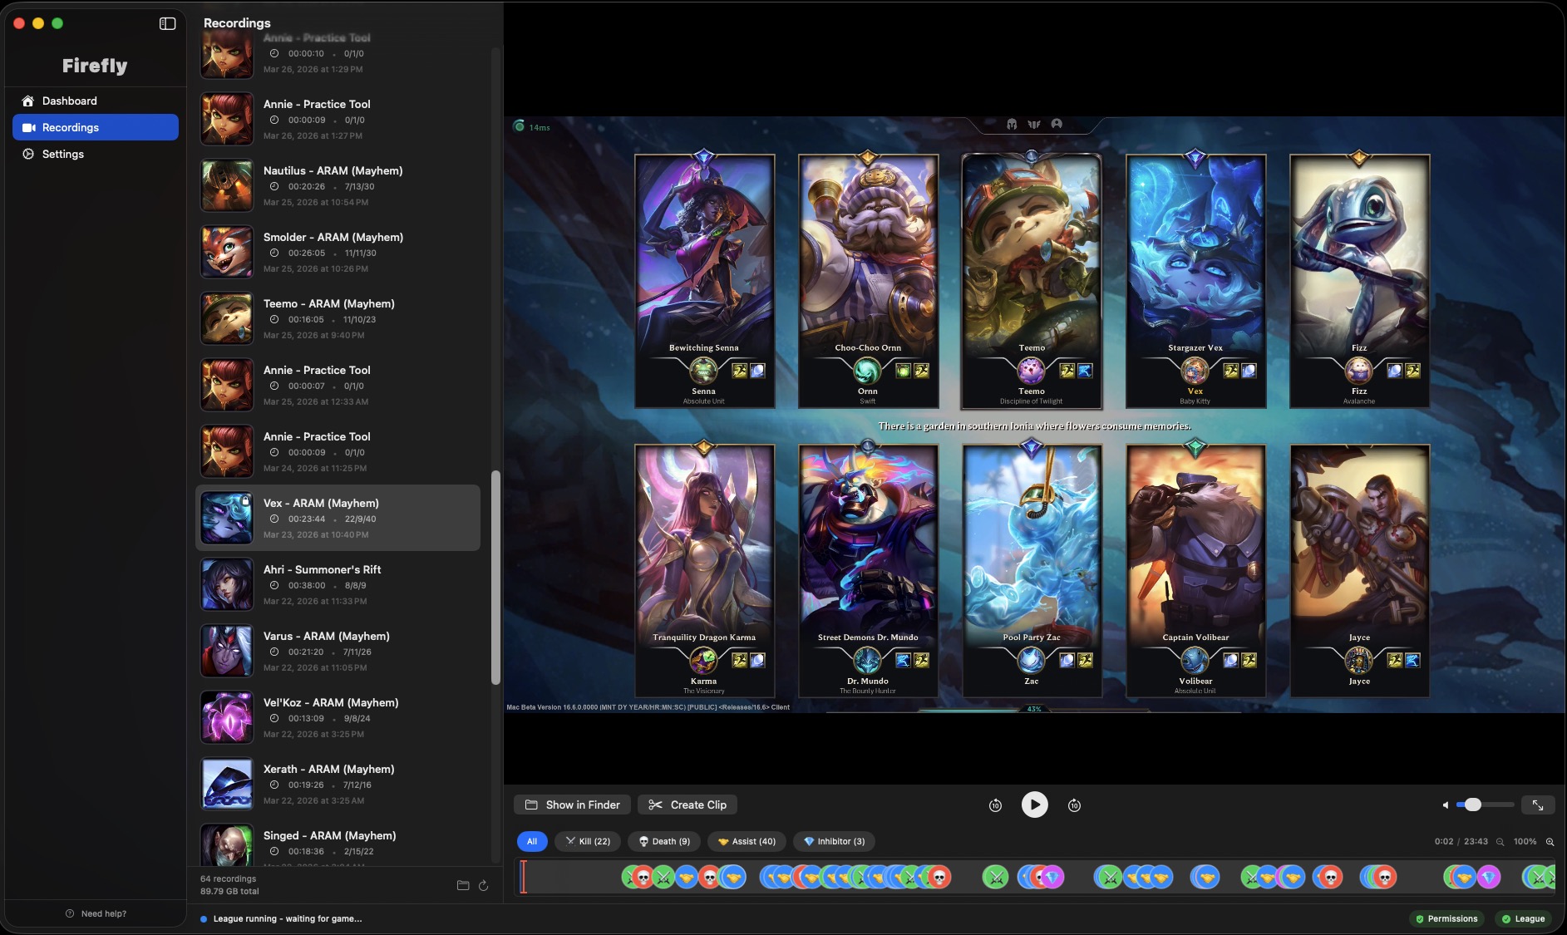The width and height of the screenshot is (1567, 935).
Task: Open the Ahri - Summoner's Rift recording
Action: [338, 584]
